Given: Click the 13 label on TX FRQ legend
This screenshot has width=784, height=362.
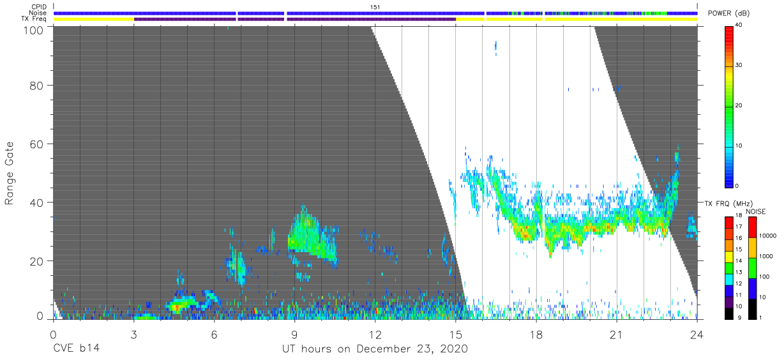Looking at the screenshot, I should click(x=739, y=272).
